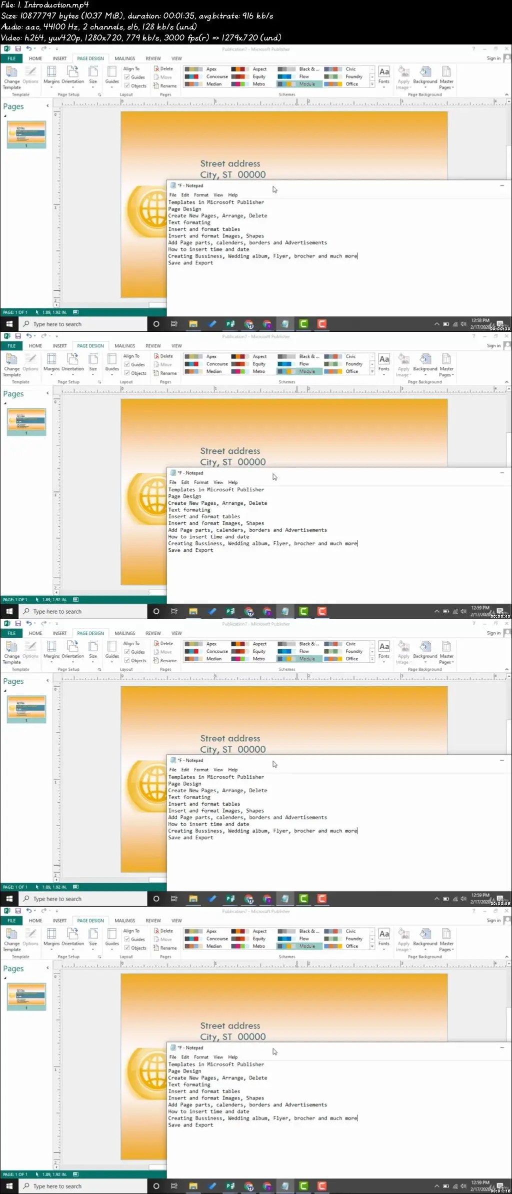
Task: Select Apex color scheme in 00:00:20 frame
Action: point(205,69)
